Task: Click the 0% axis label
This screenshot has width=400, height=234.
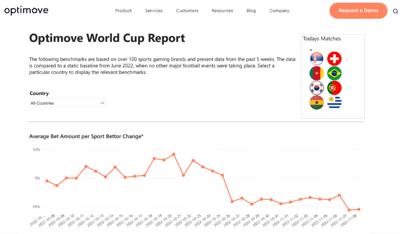Action: [x=37, y=178]
